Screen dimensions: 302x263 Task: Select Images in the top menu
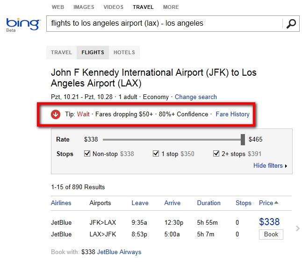[x=84, y=7]
